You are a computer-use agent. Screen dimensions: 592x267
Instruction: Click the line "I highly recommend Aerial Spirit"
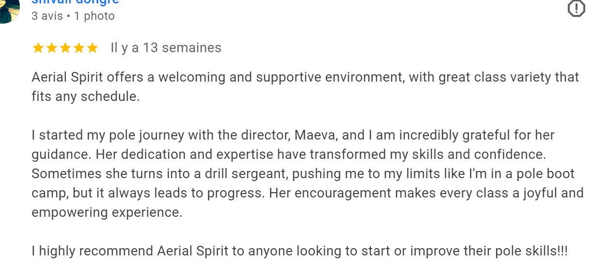[299, 251]
